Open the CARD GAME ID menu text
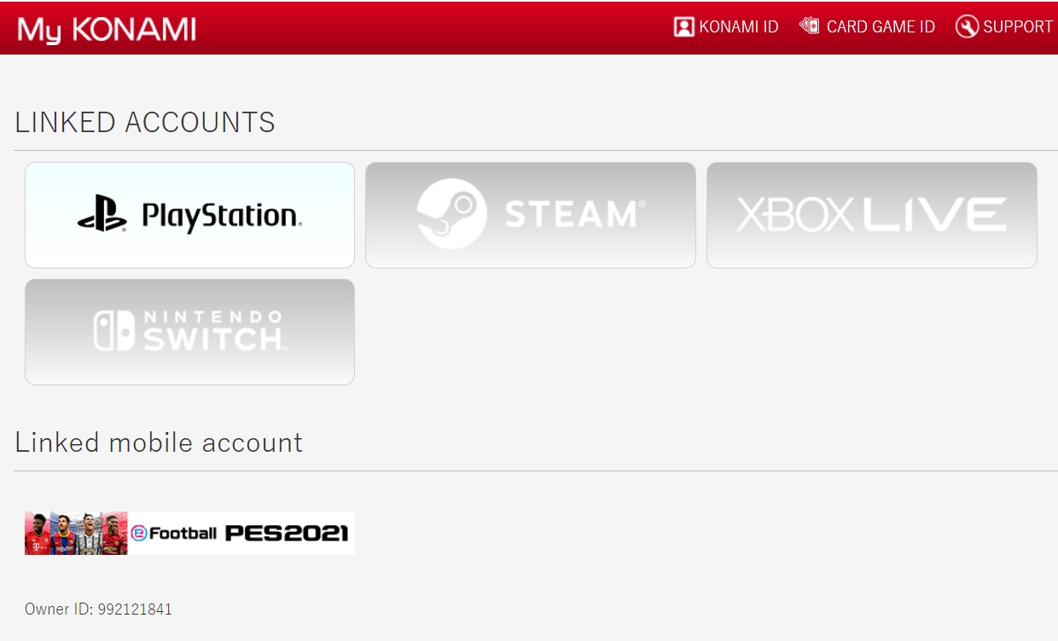This screenshot has height=641, width=1058. click(881, 27)
